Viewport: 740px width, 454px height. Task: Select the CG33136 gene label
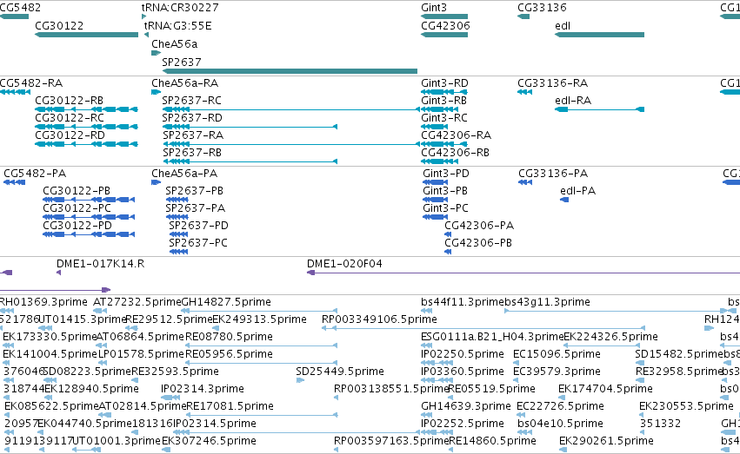542,8
